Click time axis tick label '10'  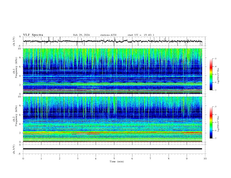(x=205, y=159)
